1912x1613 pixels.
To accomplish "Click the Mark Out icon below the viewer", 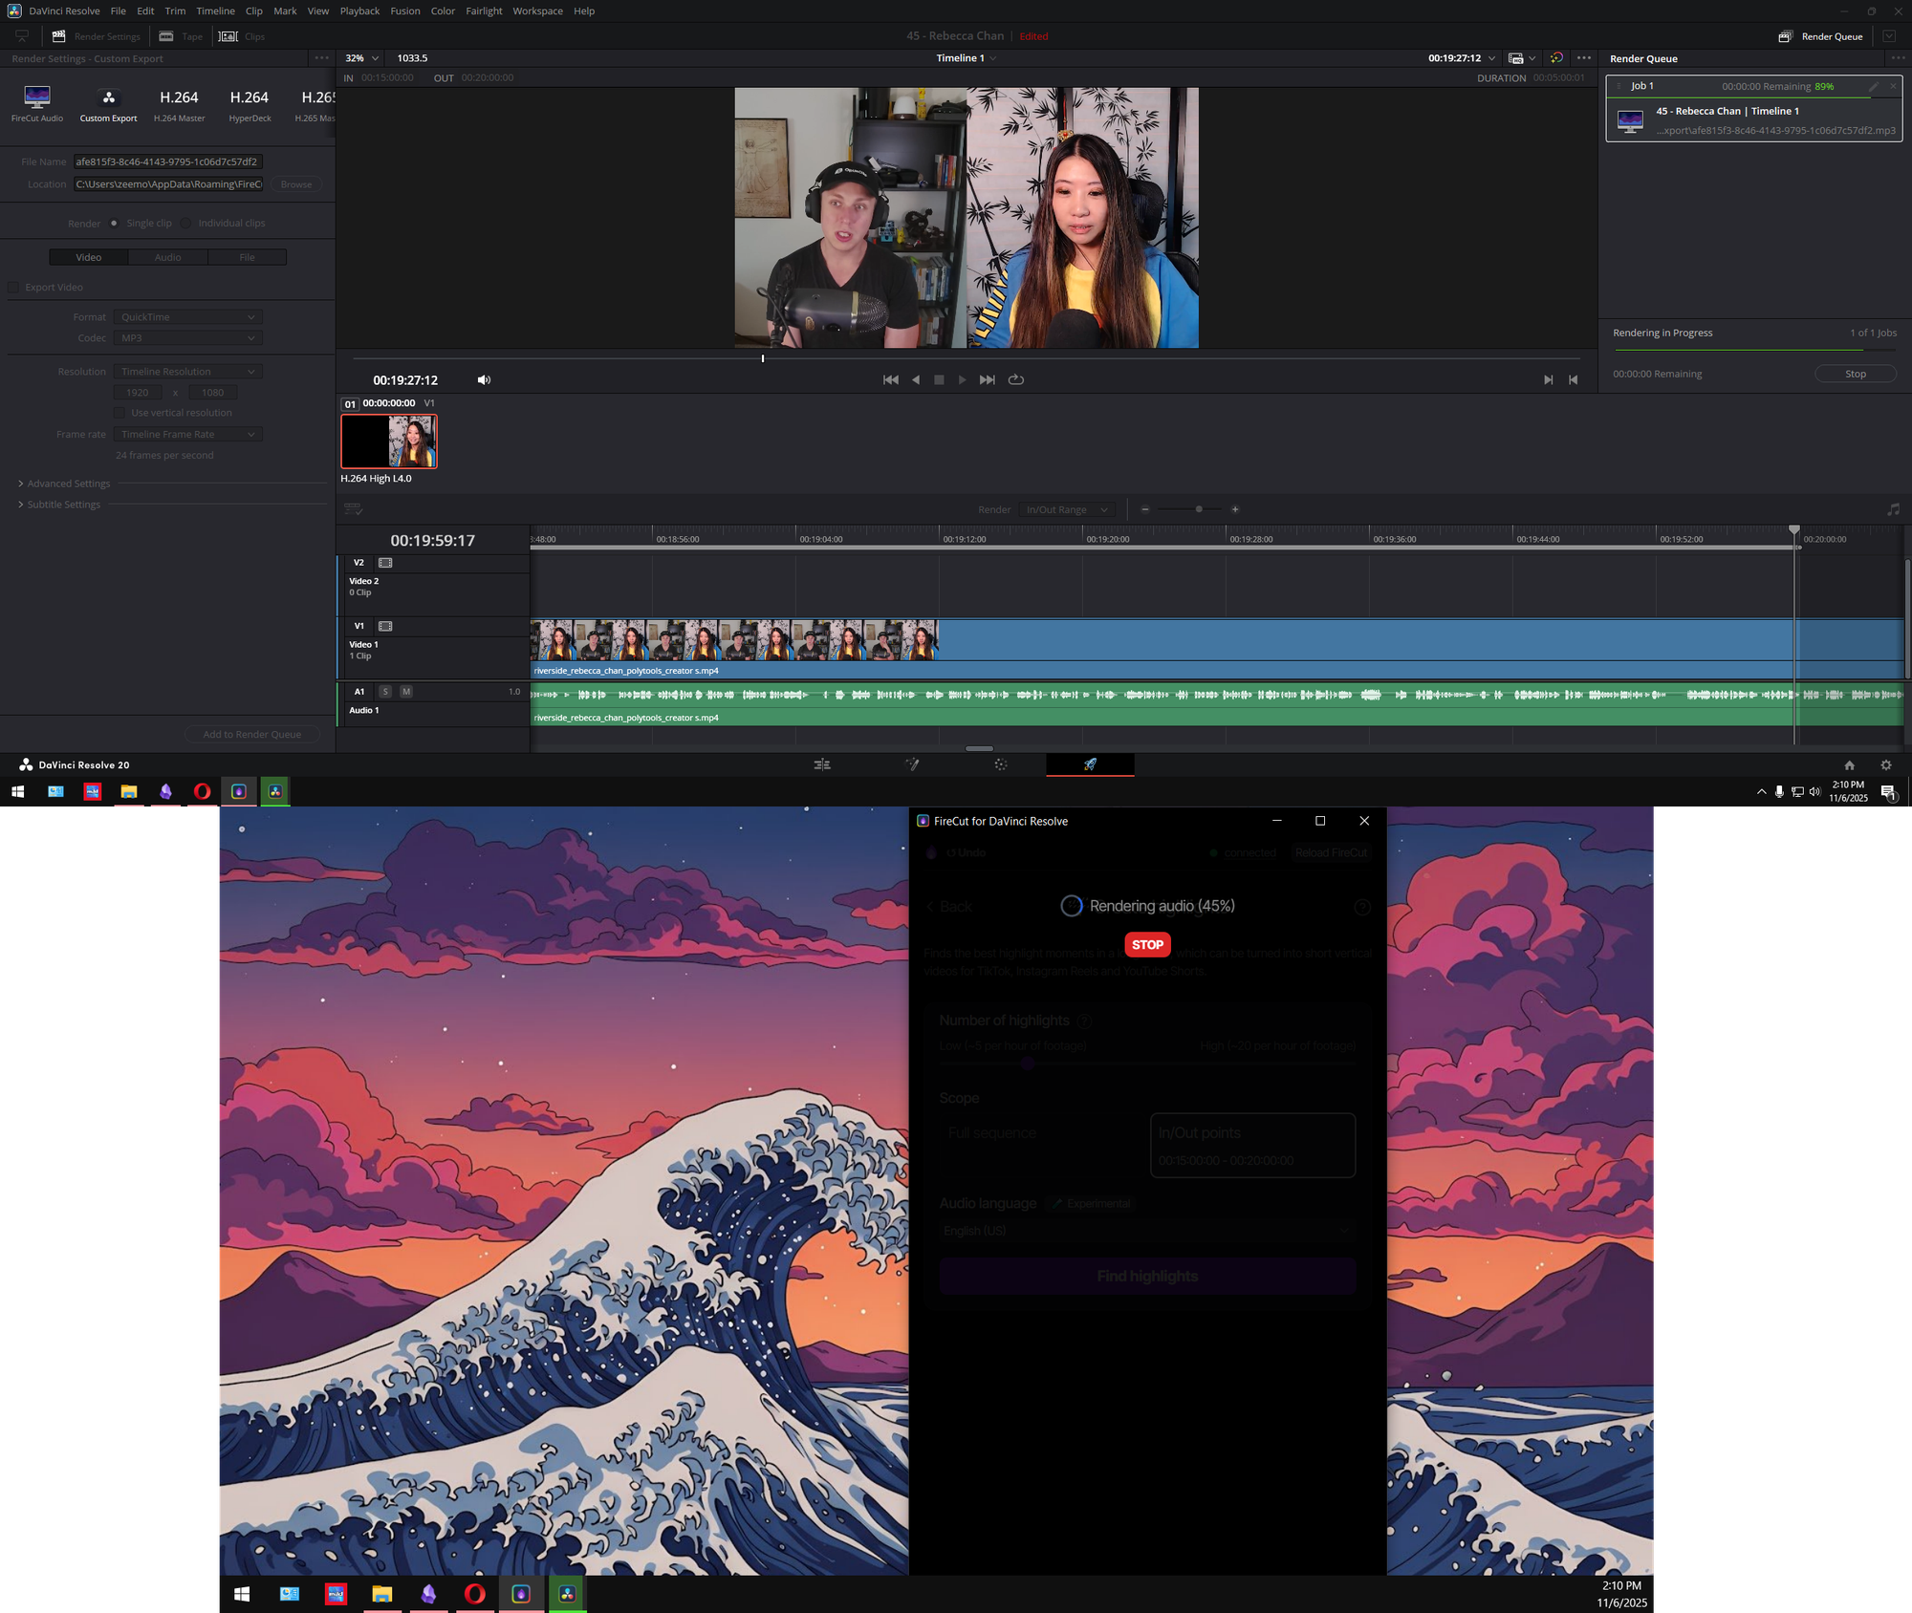I will (x=1574, y=379).
